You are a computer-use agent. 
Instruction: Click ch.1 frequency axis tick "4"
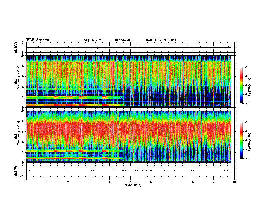click(x=23, y=87)
